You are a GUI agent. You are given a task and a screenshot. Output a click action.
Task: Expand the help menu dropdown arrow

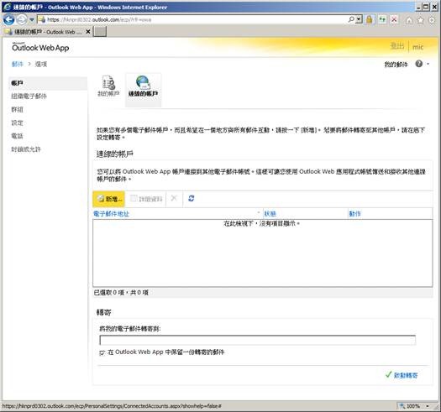[428, 64]
